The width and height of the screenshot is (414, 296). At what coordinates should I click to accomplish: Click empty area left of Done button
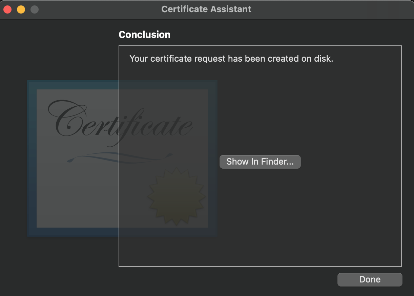coord(237,280)
